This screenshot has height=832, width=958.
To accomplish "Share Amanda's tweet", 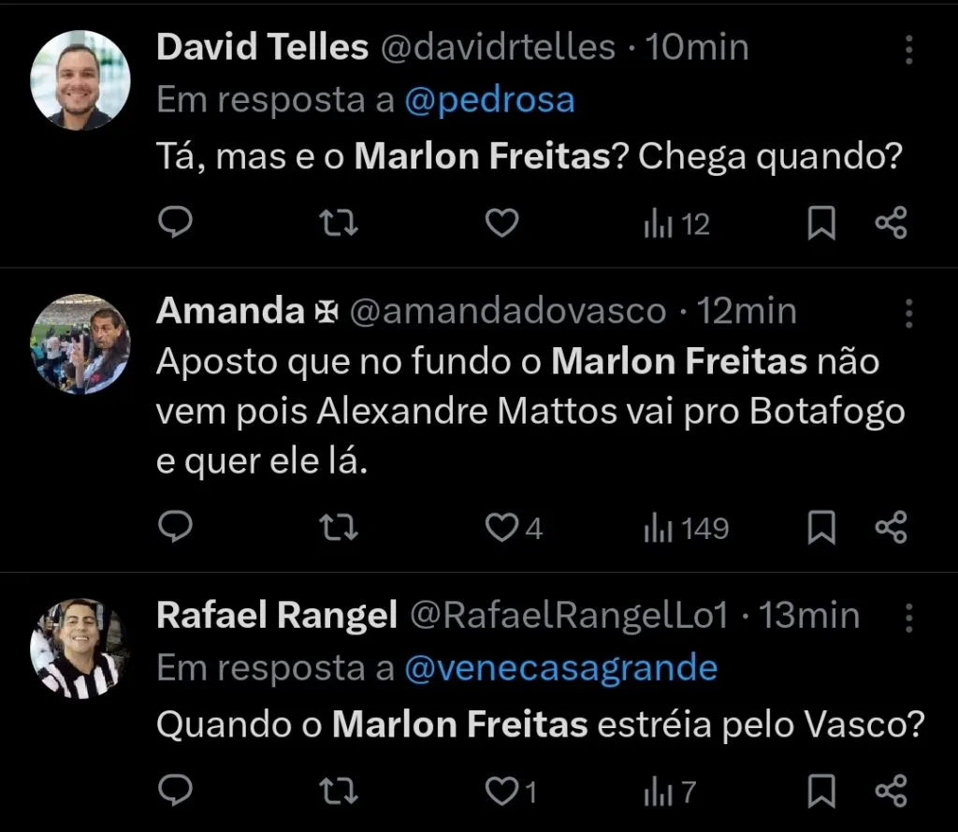I will coord(889,526).
